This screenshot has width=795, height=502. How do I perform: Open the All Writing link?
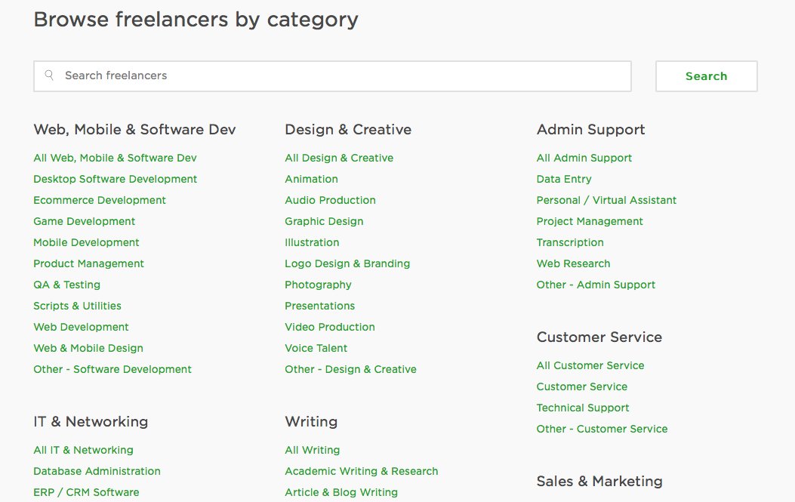313,450
